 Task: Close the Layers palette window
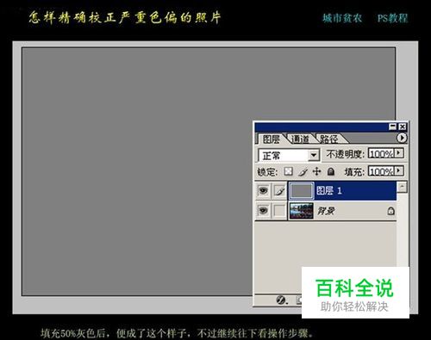point(403,127)
